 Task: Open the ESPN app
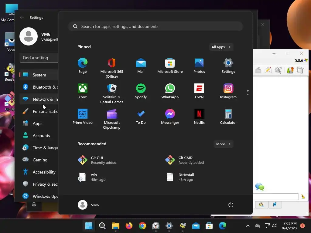click(199, 91)
